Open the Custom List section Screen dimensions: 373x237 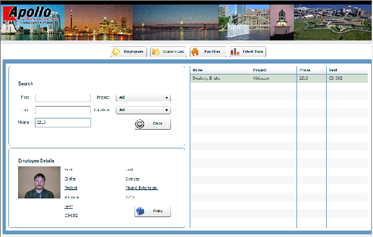pyautogui.click(x=168, y=51)
